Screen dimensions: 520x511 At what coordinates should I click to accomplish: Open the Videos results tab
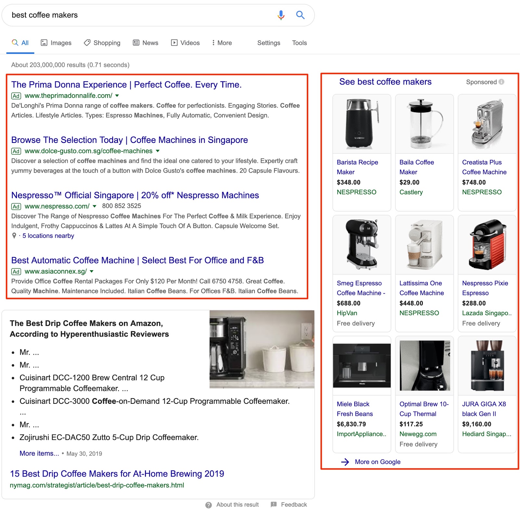185,43
